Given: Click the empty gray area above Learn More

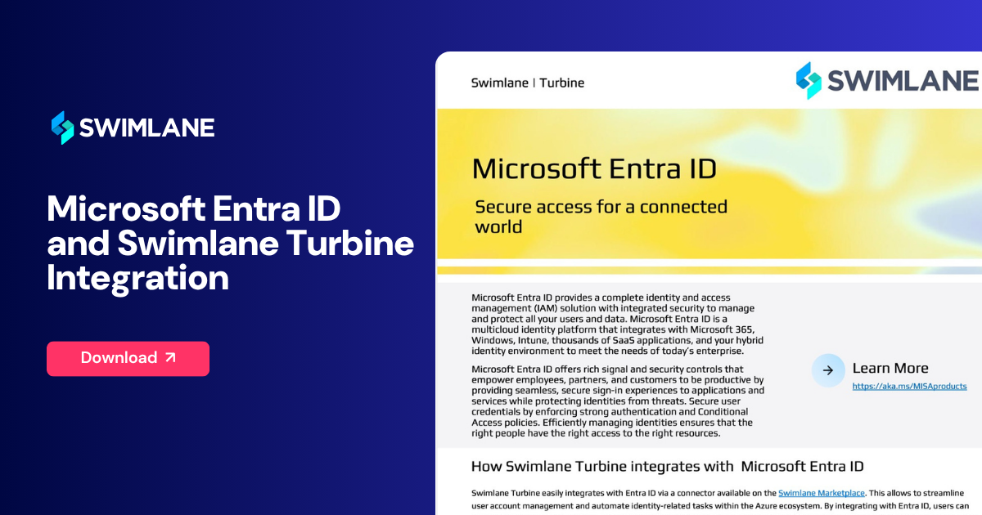Looking at the screenshot, I should pyautogui.click(x=884, y=319).
